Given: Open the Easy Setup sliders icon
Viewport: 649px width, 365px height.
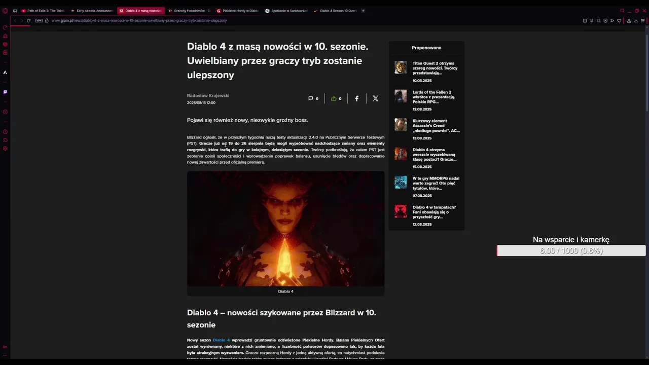Looking at the screenshot, I should point(643,21).
